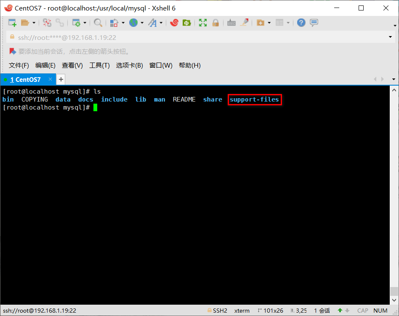Click the SSH2 status bar entry
The height and width of the screenshot is (316, 399).
pyautogui.click(x=217, y=311)
